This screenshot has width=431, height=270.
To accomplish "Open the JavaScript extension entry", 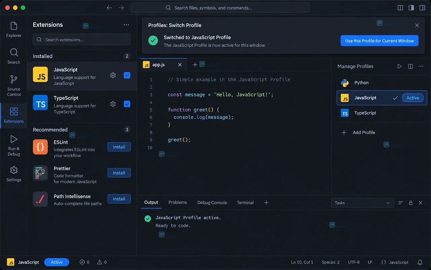I will click(x=82, y=76).
